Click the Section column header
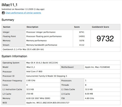 point(7,27)
